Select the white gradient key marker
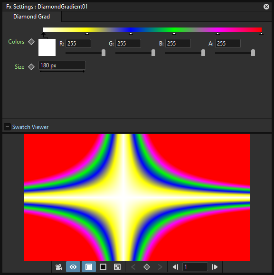 click(x=43, y=34)
